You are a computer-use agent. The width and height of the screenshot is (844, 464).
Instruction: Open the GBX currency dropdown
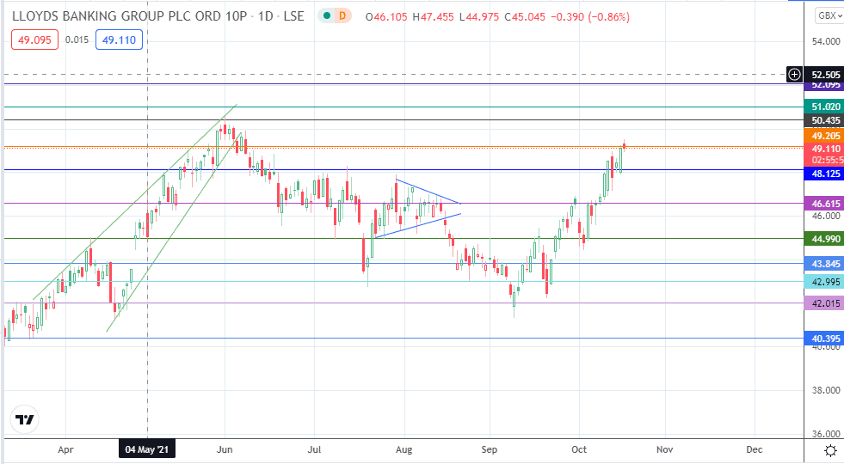829,15
